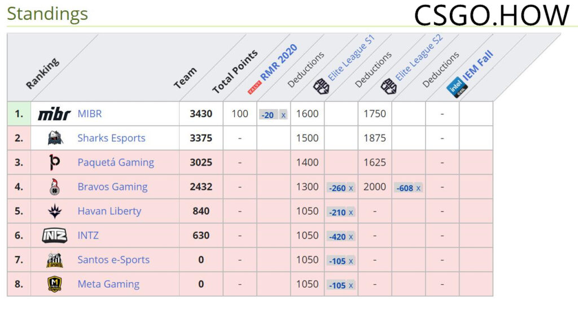Viewport: 578px width, 329px height.
Task: Click Sharks Esports S1 score 1500
Action: tap(308, 138)
